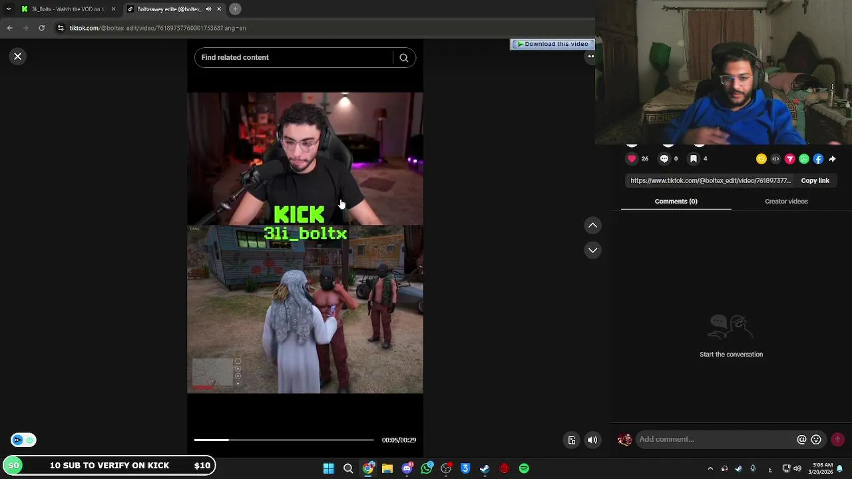
Task: Switch to the Comments (0) tab
Action: (676, 202)
